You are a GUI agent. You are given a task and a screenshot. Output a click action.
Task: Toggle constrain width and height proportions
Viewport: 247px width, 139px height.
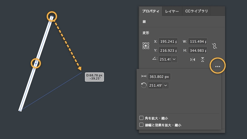(x=215, y=46)
